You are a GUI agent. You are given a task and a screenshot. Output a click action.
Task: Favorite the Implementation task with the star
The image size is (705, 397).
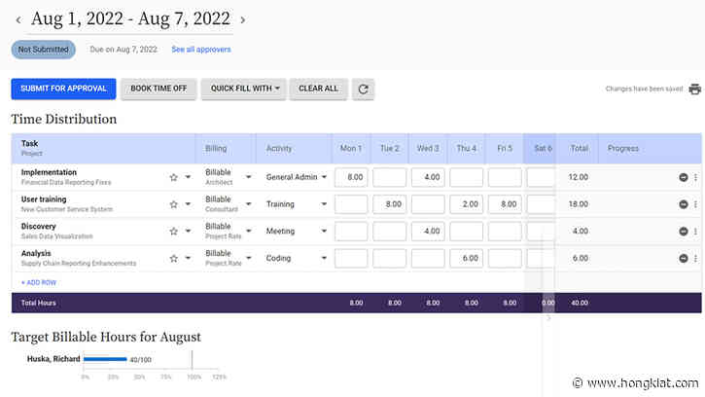pyautogui.click(x=173, y=177)
